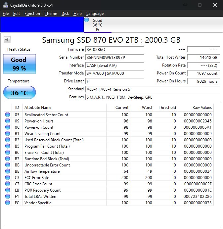Open the Help menu

click(77, 14)
